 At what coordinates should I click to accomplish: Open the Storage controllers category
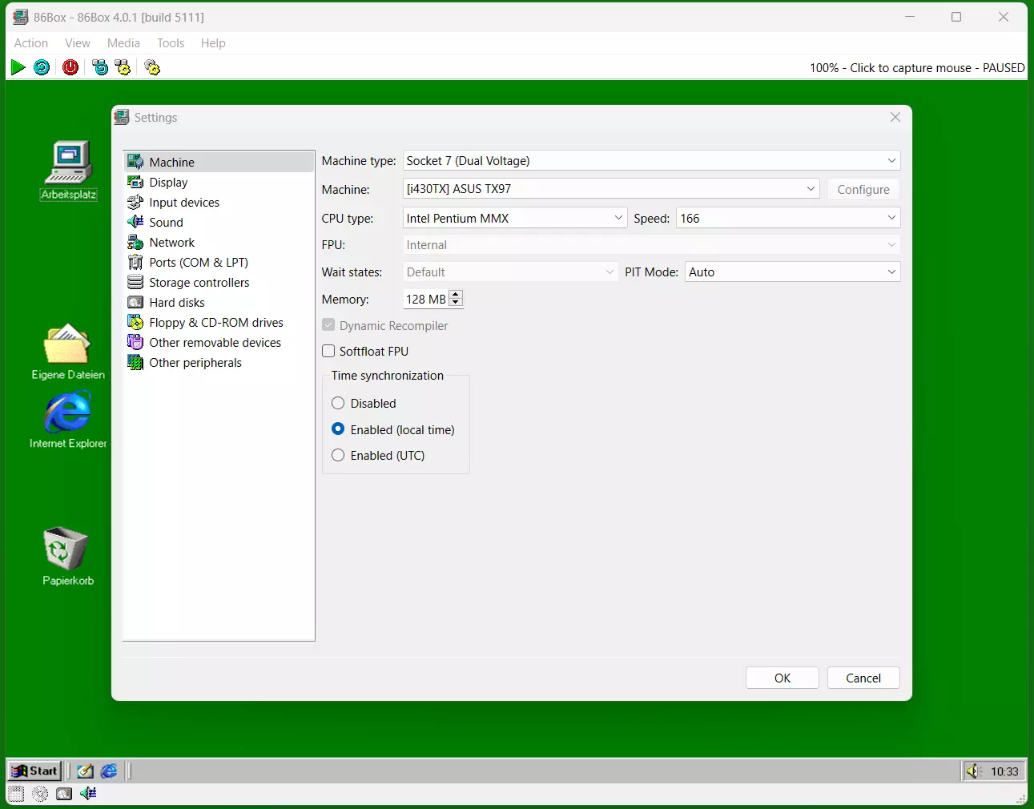pyautogui.click(x=219, y=282)
